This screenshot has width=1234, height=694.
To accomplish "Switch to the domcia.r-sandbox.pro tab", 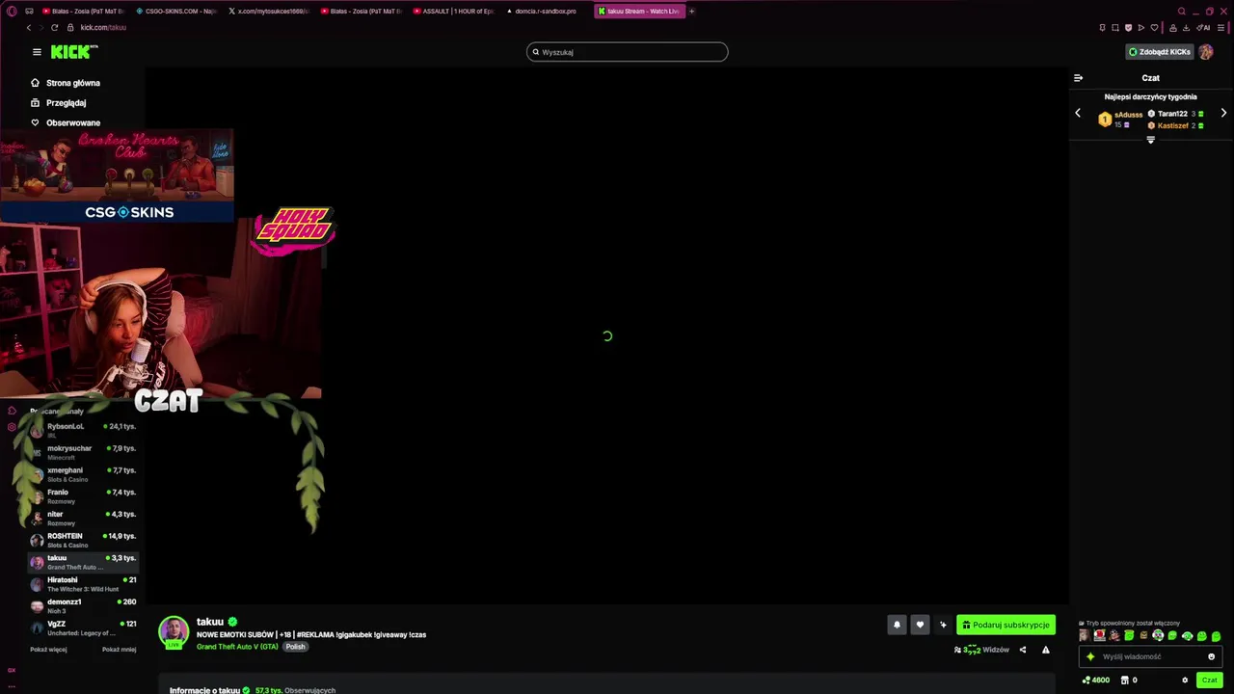I will coord(546,12).
